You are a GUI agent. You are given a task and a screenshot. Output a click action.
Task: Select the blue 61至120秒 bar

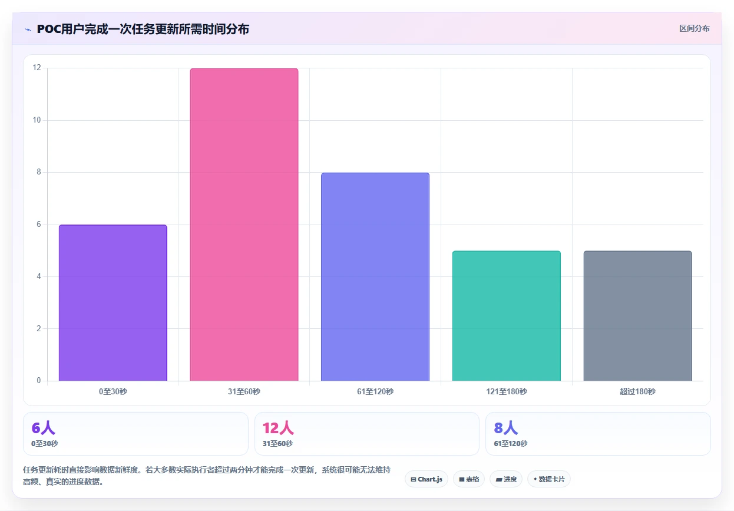(375, 277)
